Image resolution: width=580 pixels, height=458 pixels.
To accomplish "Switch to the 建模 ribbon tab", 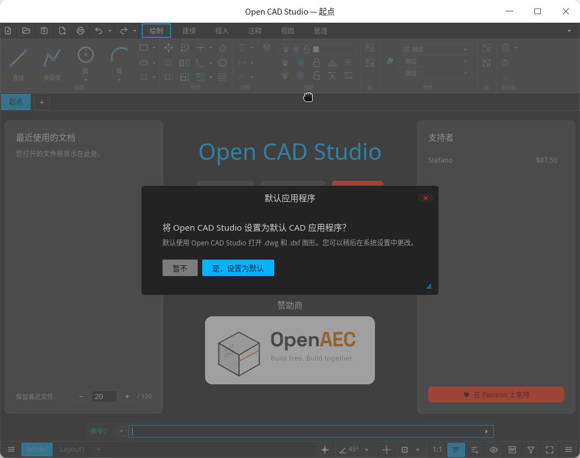I will point(189,31).
